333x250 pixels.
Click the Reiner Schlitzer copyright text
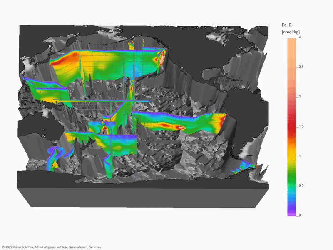51,247
